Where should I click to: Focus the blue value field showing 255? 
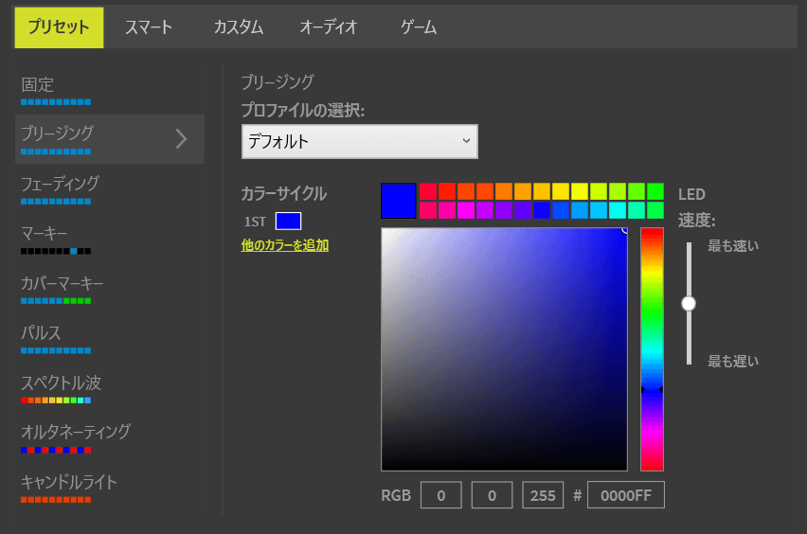click(543, 495)
